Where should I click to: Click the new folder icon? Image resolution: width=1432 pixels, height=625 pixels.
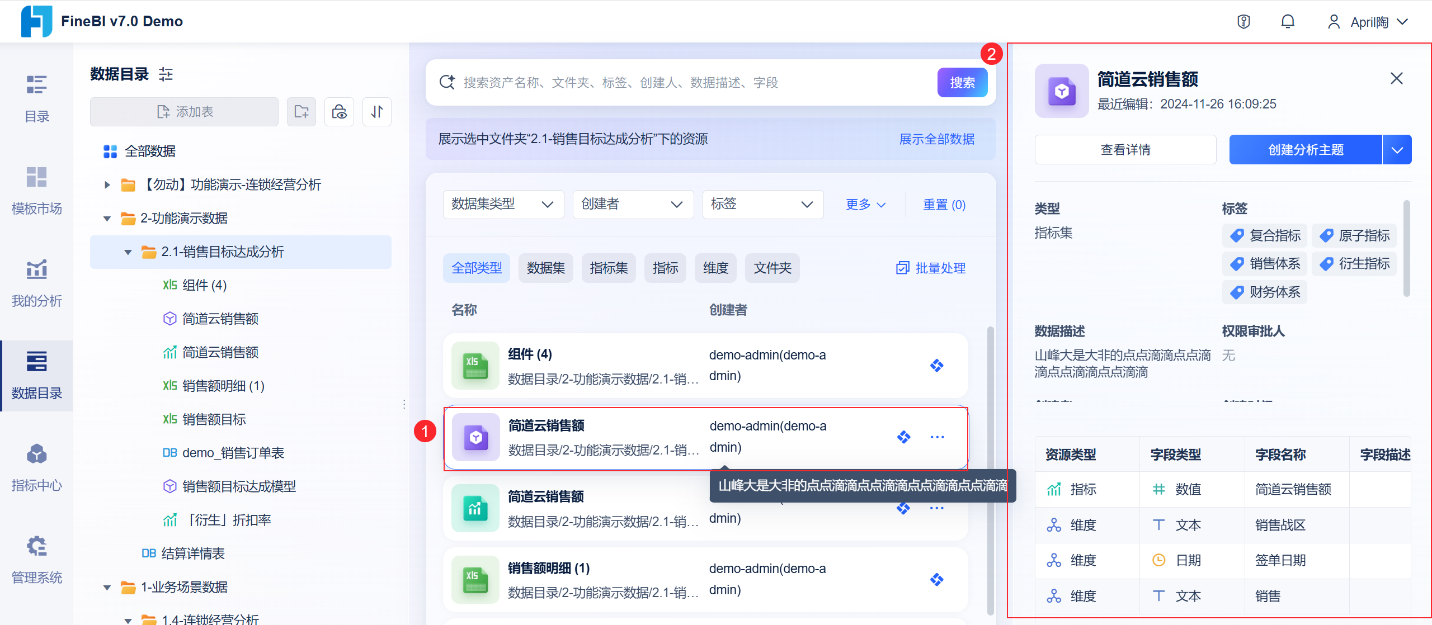pos(302,112)
